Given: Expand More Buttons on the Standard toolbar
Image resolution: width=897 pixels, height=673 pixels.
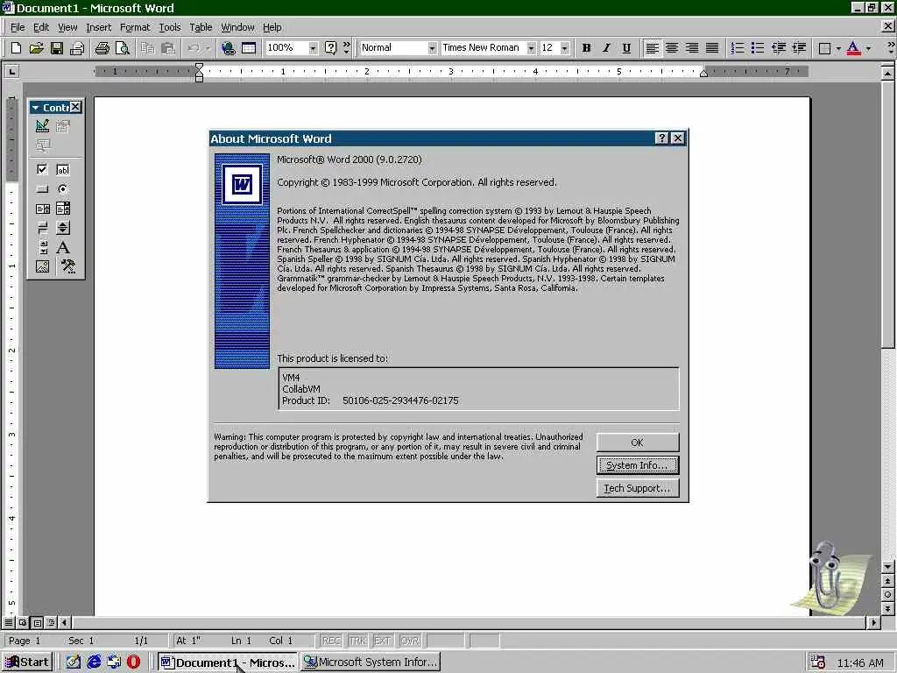Looking at the screenshot, I should 346,48.
